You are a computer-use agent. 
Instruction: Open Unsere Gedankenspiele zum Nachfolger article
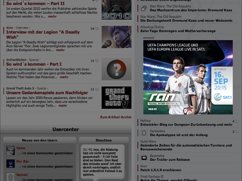click(47, 93)
